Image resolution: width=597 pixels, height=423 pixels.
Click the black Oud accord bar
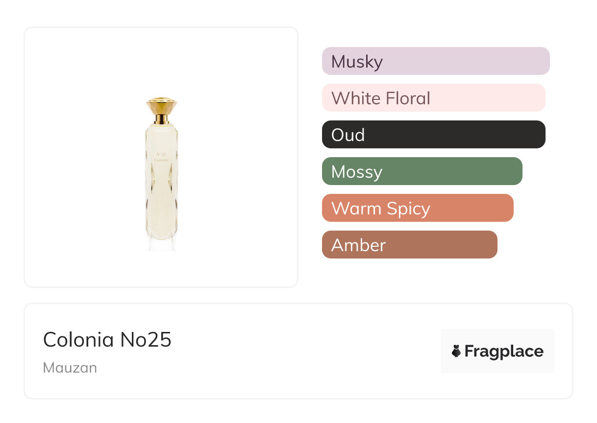point(433,135)
